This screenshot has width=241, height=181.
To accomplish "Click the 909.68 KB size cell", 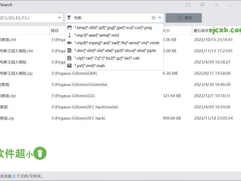I will tap(172, 119).
